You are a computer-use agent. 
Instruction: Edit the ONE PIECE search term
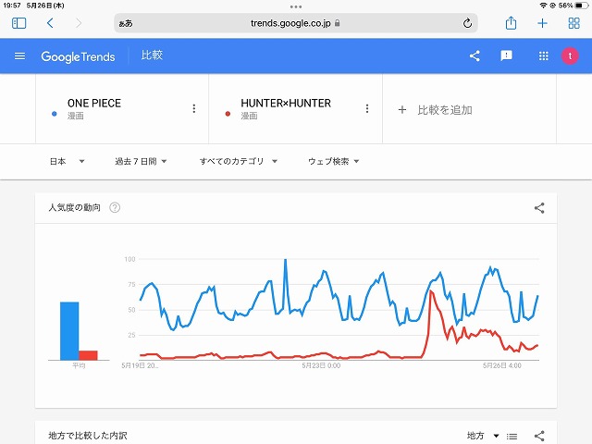point(94,103)
